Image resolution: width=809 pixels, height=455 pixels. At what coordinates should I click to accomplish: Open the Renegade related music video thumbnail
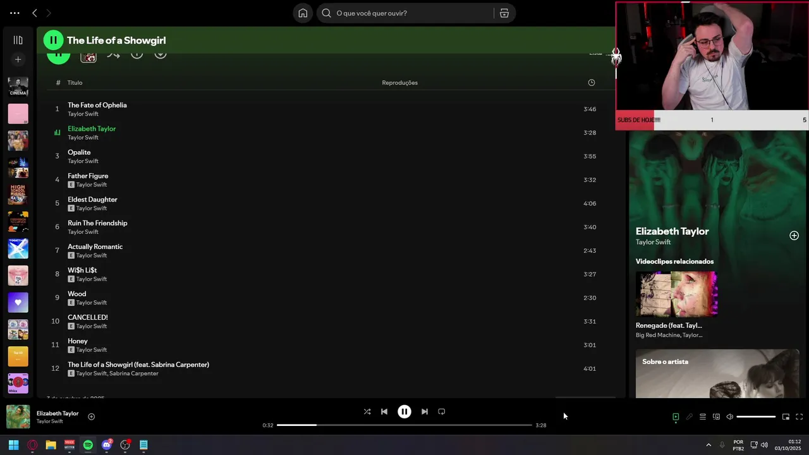pos(676,294)
